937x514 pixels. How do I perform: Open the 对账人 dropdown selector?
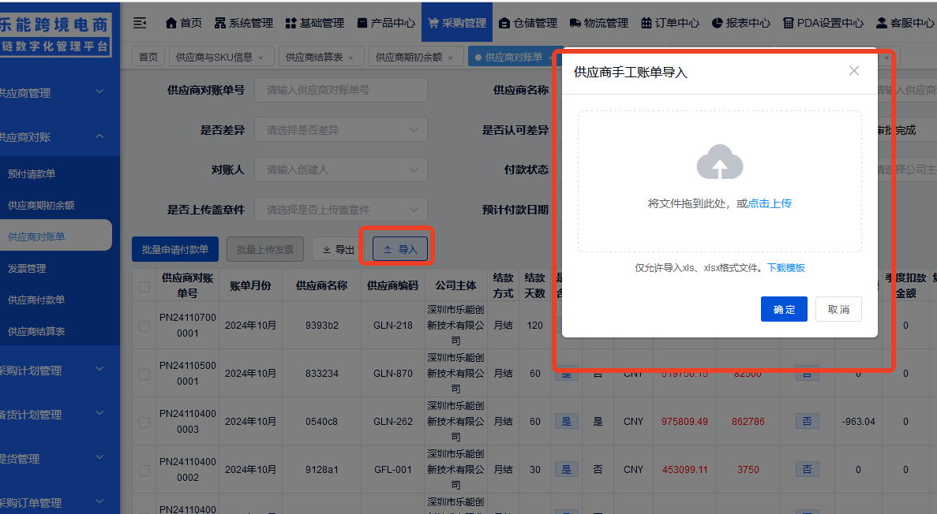point(341,169)
